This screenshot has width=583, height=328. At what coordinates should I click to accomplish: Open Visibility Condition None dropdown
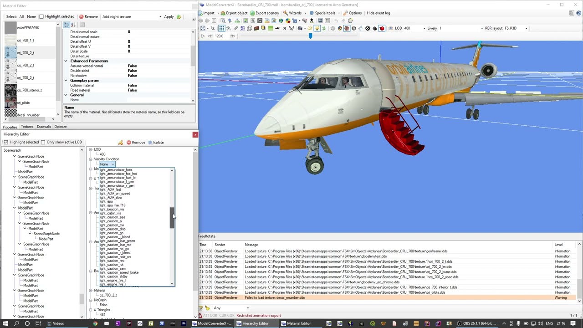(x=113, y=164)
